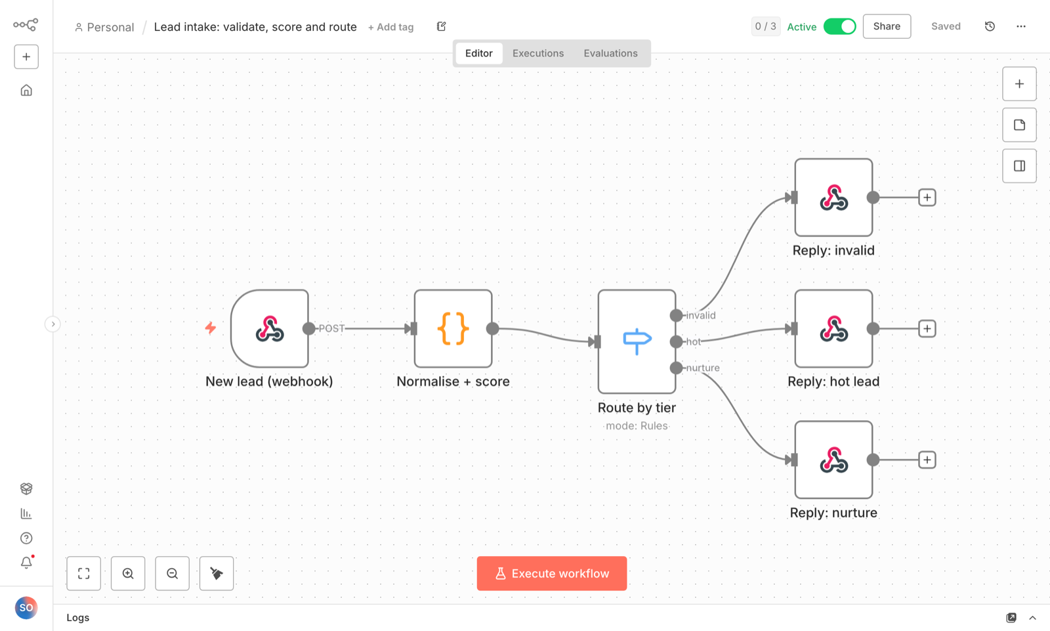The image size is (1050, 631).
Task: Zoom in on the canvas
Action: [128, 573]
